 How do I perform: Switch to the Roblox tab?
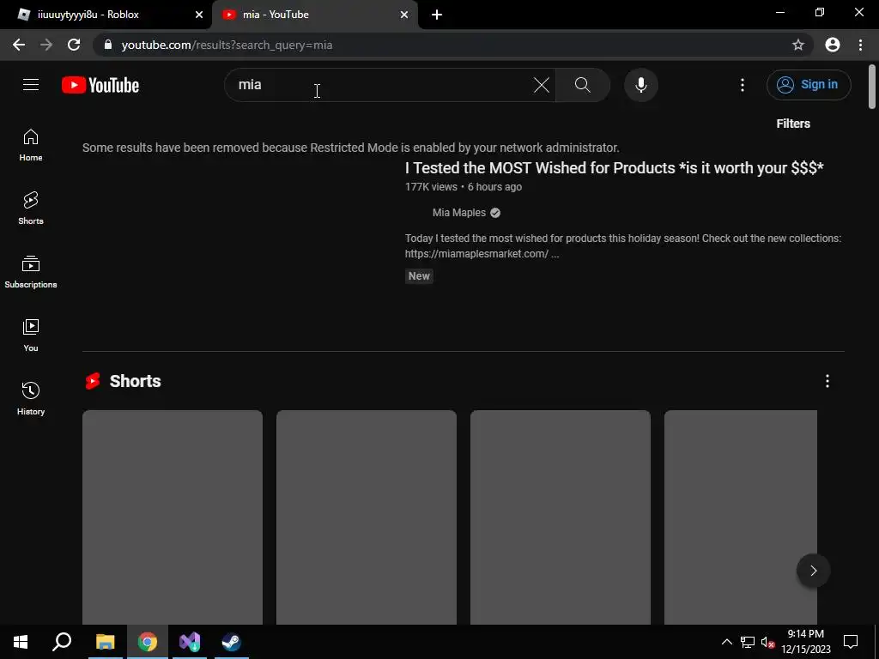point(106,15)
